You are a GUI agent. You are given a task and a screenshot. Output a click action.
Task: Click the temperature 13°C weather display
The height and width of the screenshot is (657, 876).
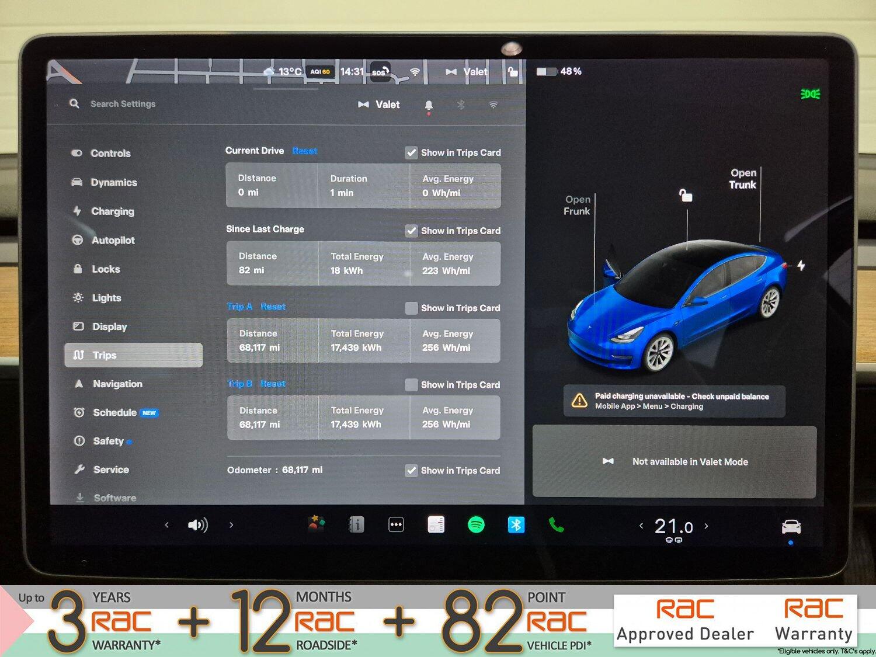[x=283, y=71]
